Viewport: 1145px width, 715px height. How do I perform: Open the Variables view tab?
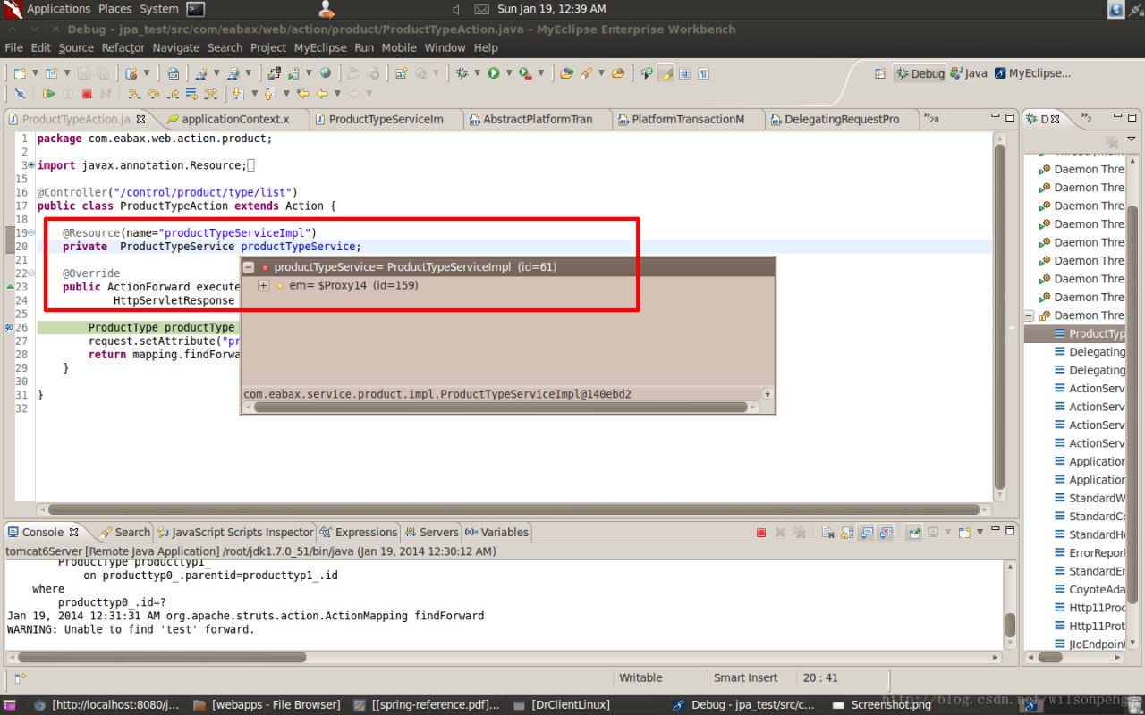pyautogui.click(x=497, y=532)
